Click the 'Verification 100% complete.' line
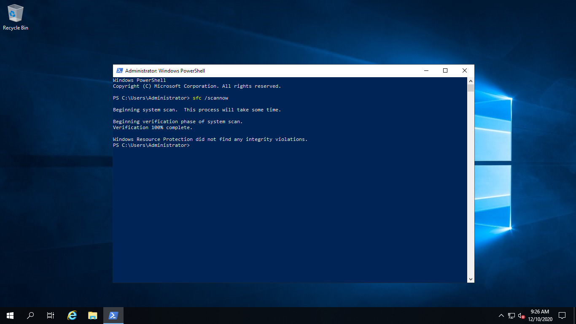This screenshot has width=576, height=324. coord(153,127)
